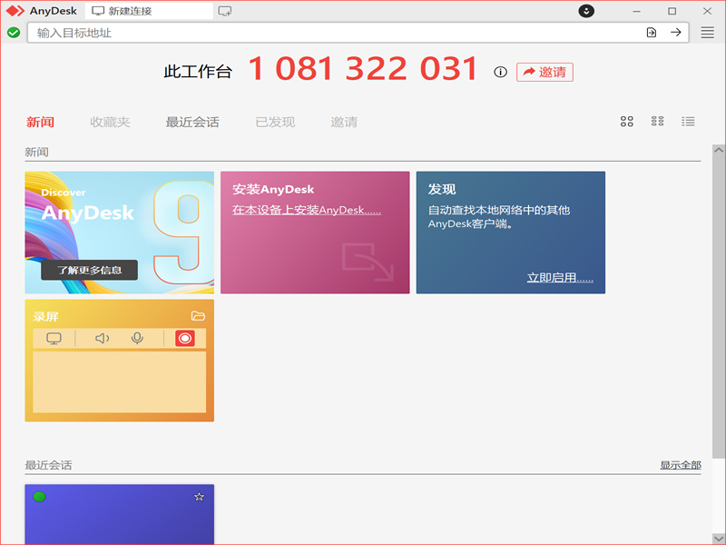The image size is (726, 545).
Task: Switch to large tiles view
Action: [x=627, y=122]
